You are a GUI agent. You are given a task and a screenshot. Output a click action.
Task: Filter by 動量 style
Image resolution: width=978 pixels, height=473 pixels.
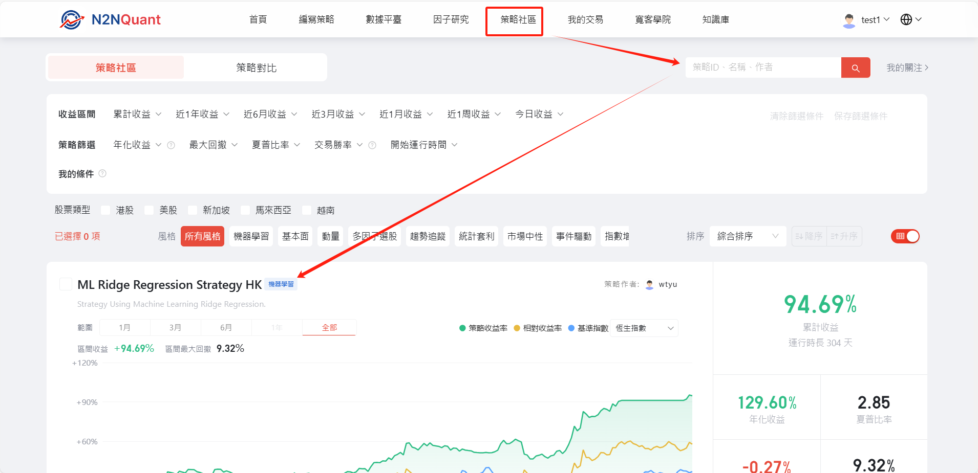coord(330,236)
